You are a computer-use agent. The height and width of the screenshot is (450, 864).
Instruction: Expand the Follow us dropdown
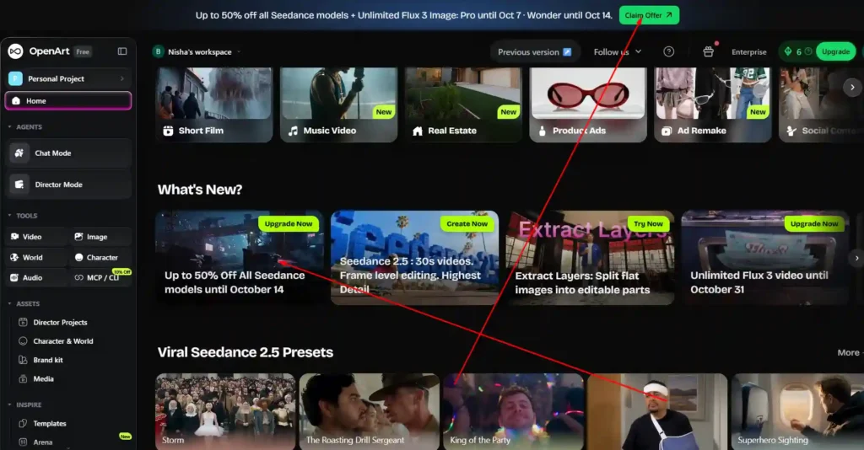click(x=617, y=51)
